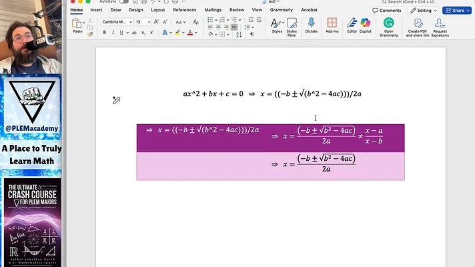The width and height of the screenshot is (475, 267).
Task: Open the Change Case Aa dropdown
Action: coord(181,22)
